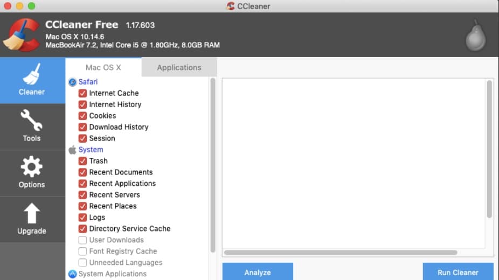Open the Upgrade arrow section
This screenshot has height=280, width=499.
[x=32, y=219]
